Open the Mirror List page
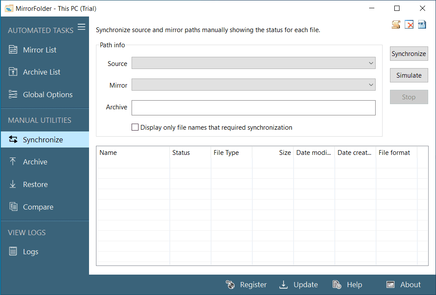Screen dimensions: 436x295 tap(45, 50)
